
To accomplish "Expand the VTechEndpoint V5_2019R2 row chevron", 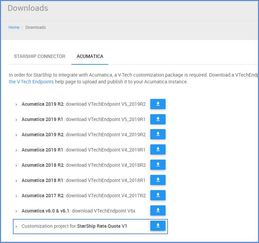I will click(x=16, y=105).
